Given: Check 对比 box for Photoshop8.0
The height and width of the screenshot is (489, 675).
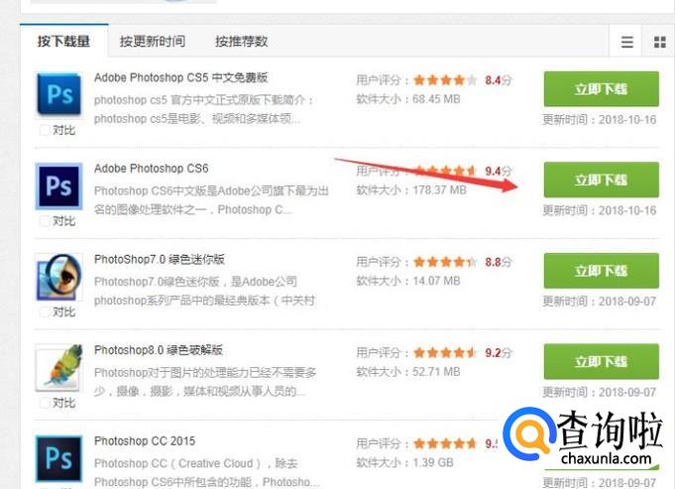Looking at the screenshot, I should [45, 403].
